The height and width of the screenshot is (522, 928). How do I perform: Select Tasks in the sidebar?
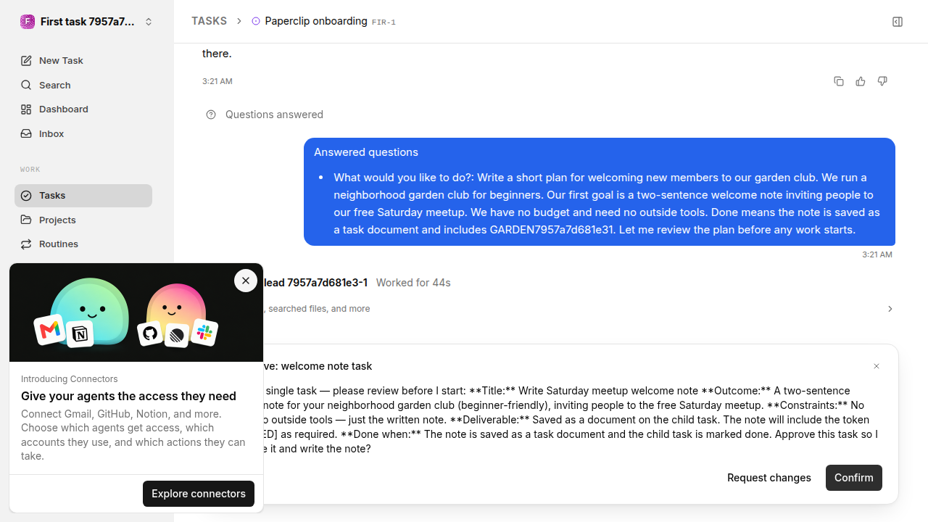point(83,196)
